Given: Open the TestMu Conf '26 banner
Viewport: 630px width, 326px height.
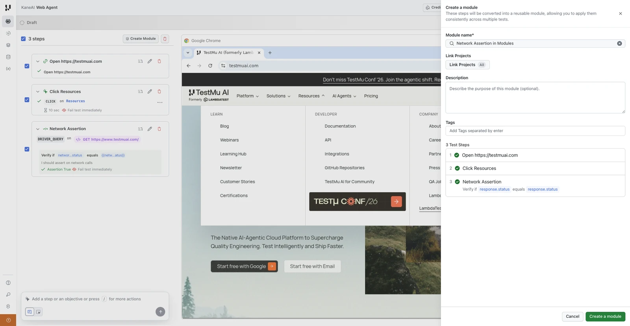Looking at the screenshot, I should coord(358,201).
